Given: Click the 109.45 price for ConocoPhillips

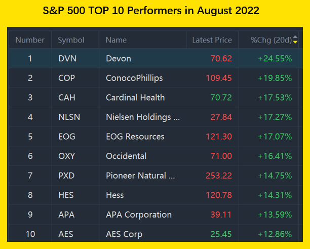Looking at the screenshot, I should pyautogui.click(x=218, y=78).
